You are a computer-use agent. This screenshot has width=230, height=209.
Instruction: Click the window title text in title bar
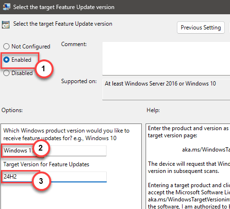point(64,7)
